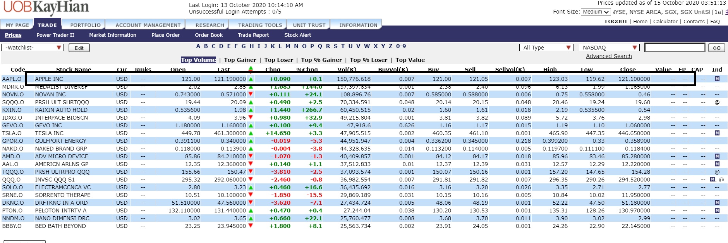728x243 pixels.
Task: Filter stocks starting with 0-9
Action: click(401, 46)
